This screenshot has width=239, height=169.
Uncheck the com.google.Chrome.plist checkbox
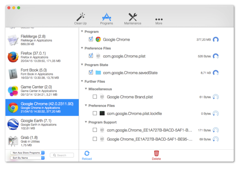tap(91, 56)
